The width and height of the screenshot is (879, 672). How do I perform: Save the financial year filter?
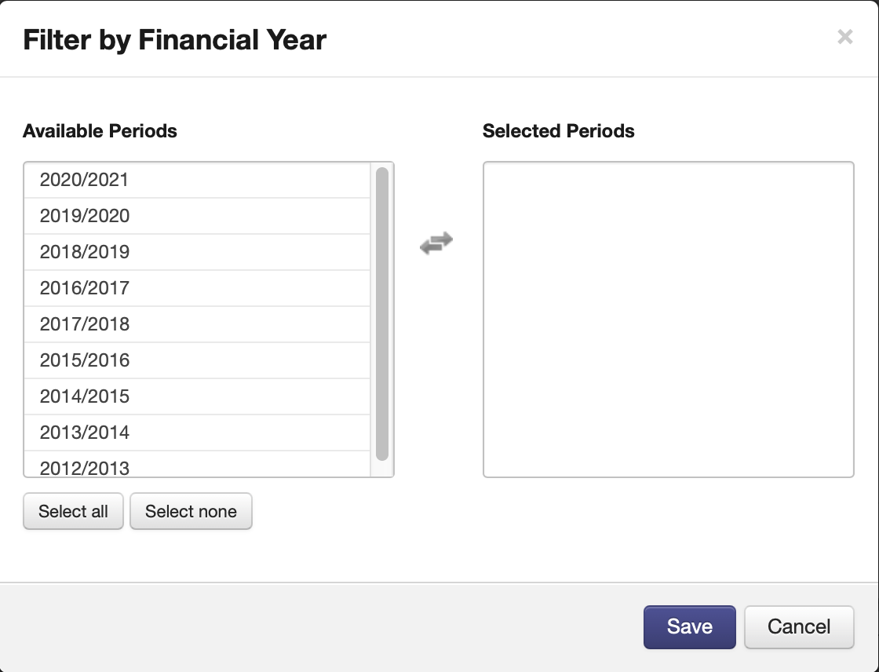pyautogui.click(x=689, y=626)
